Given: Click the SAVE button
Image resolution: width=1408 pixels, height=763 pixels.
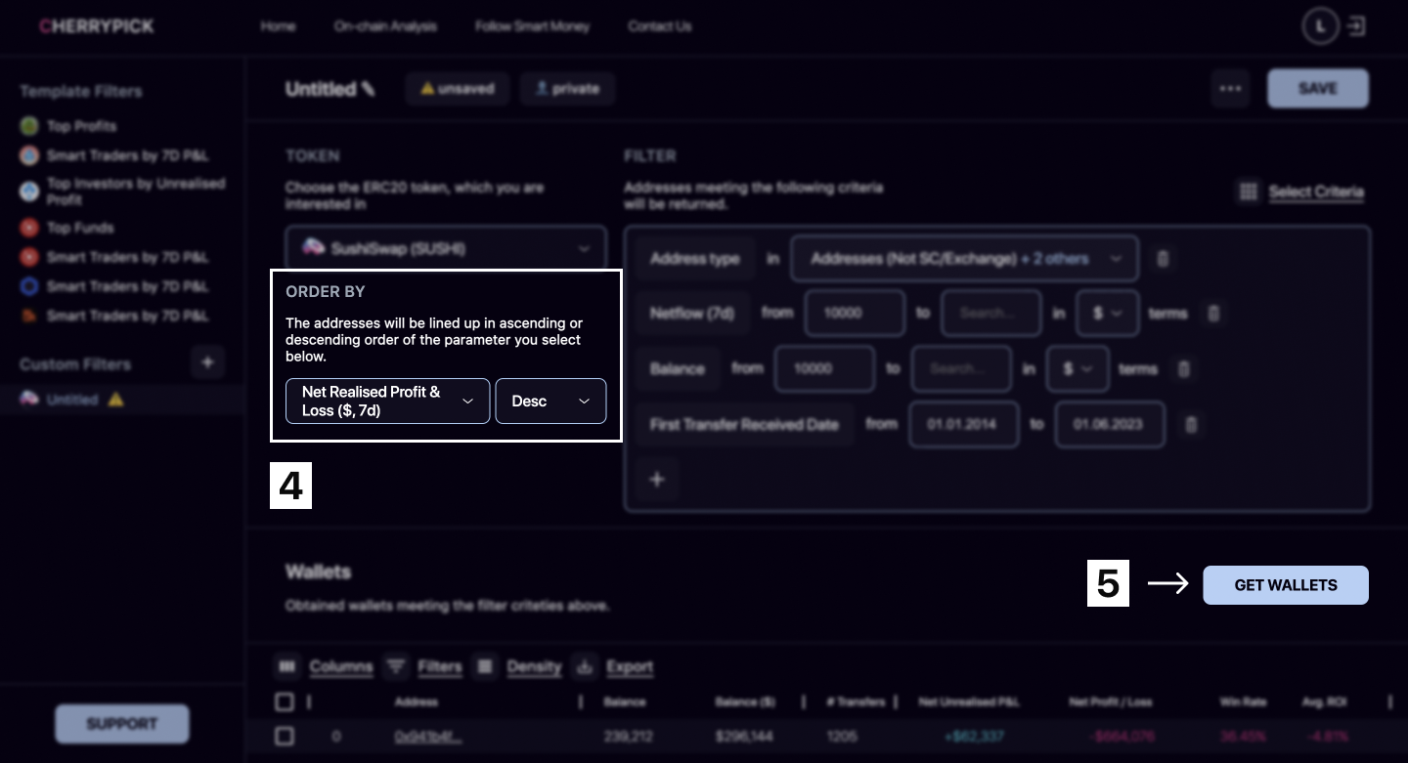Looking at the screenshot, I should (1317, 89).
